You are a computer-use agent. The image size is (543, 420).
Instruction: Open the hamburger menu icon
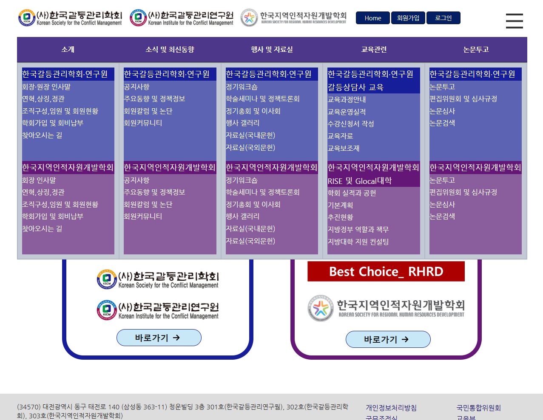point(514,21)
